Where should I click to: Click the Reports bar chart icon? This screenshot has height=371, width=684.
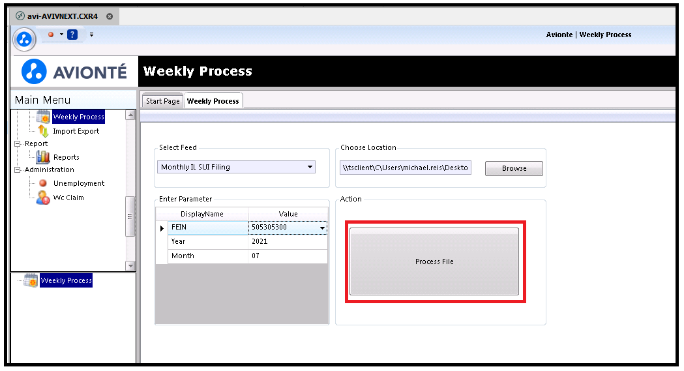click(x=43, y=157)
